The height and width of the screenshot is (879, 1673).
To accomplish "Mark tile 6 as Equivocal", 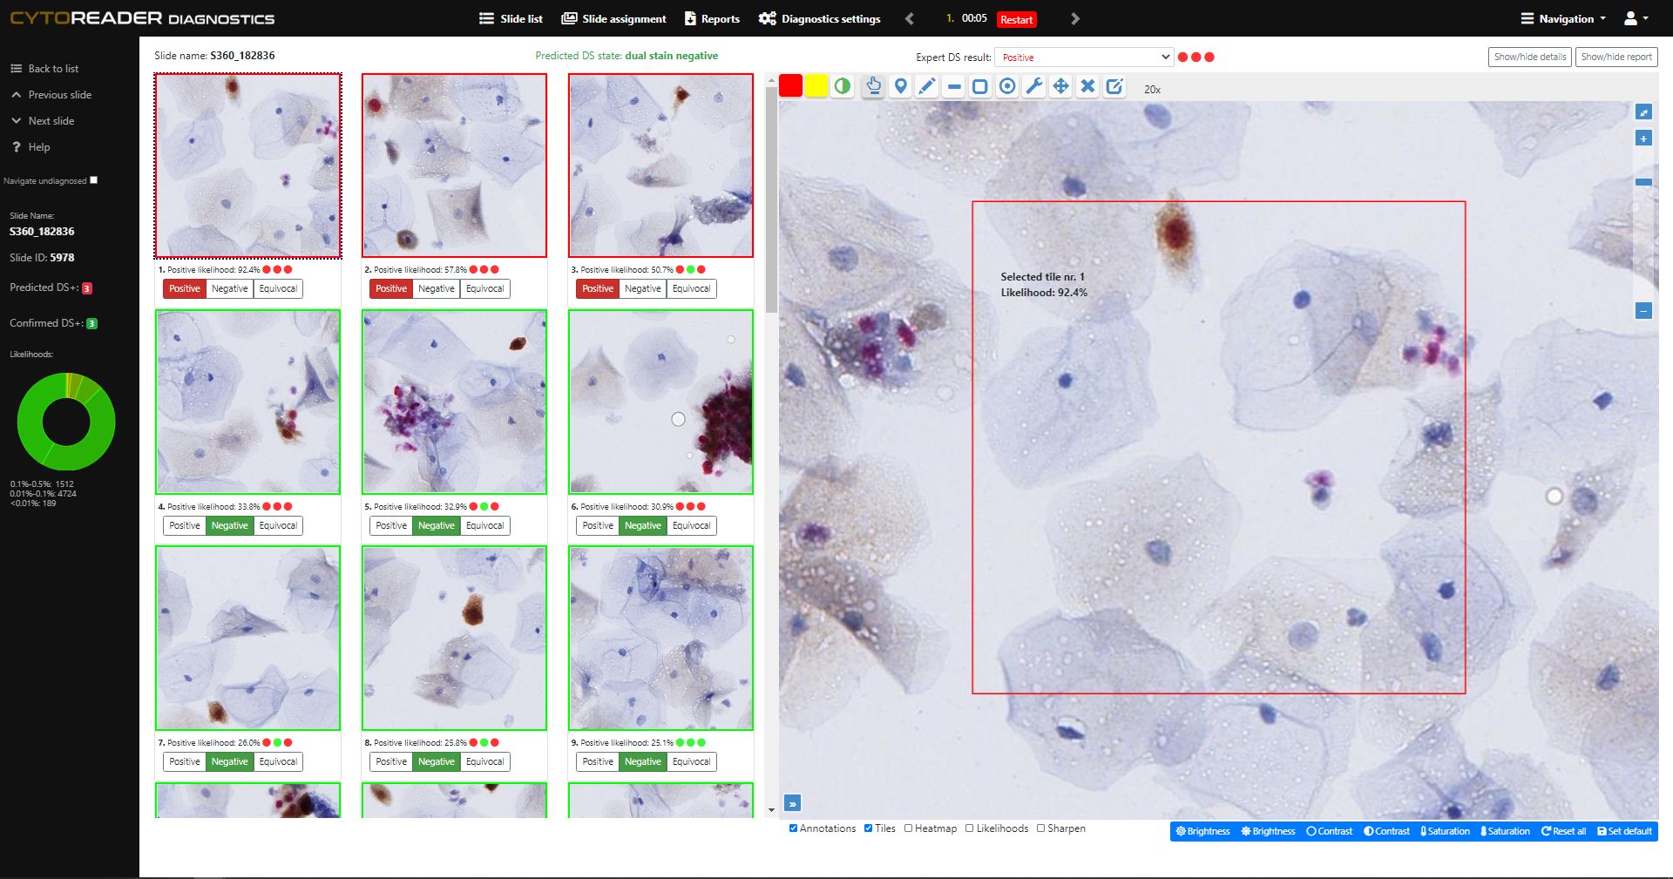I will (691, 526).
